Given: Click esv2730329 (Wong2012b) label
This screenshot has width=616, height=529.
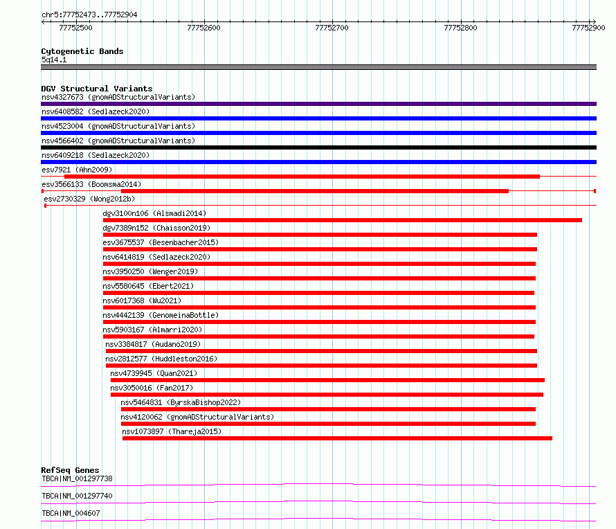Looking at the screenshot, I should point(89,199).
